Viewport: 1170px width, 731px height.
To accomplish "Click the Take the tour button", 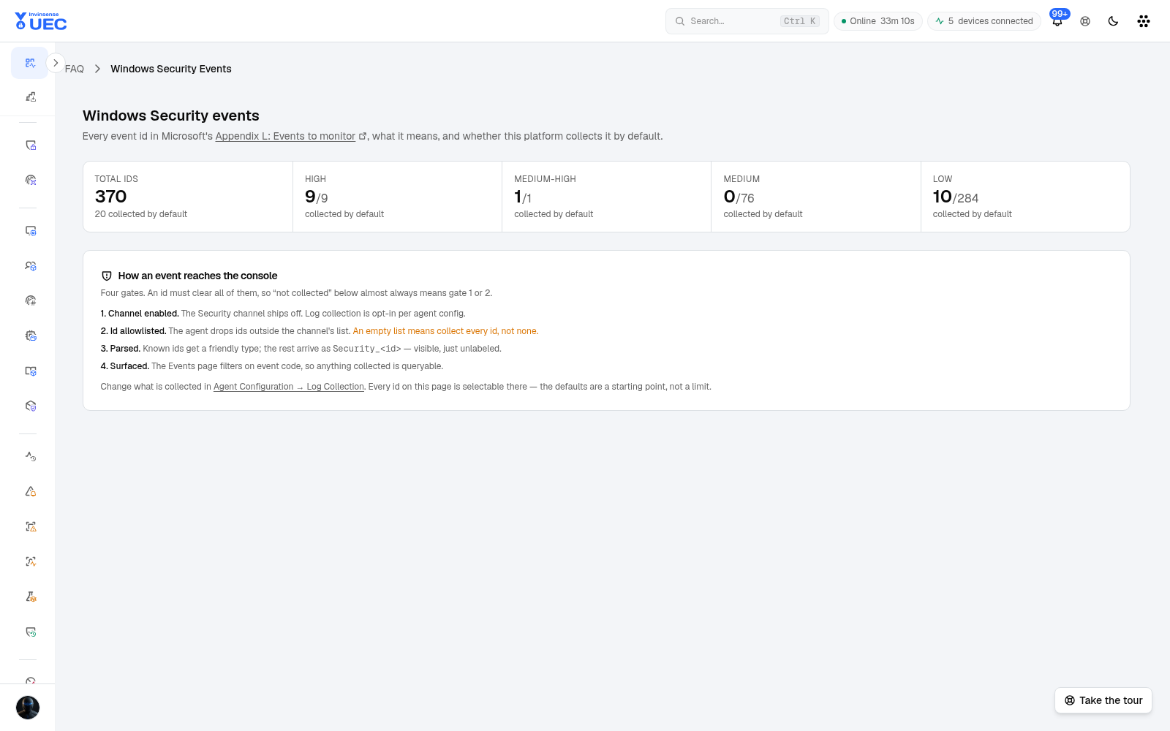I will (x=1103, y=700).
